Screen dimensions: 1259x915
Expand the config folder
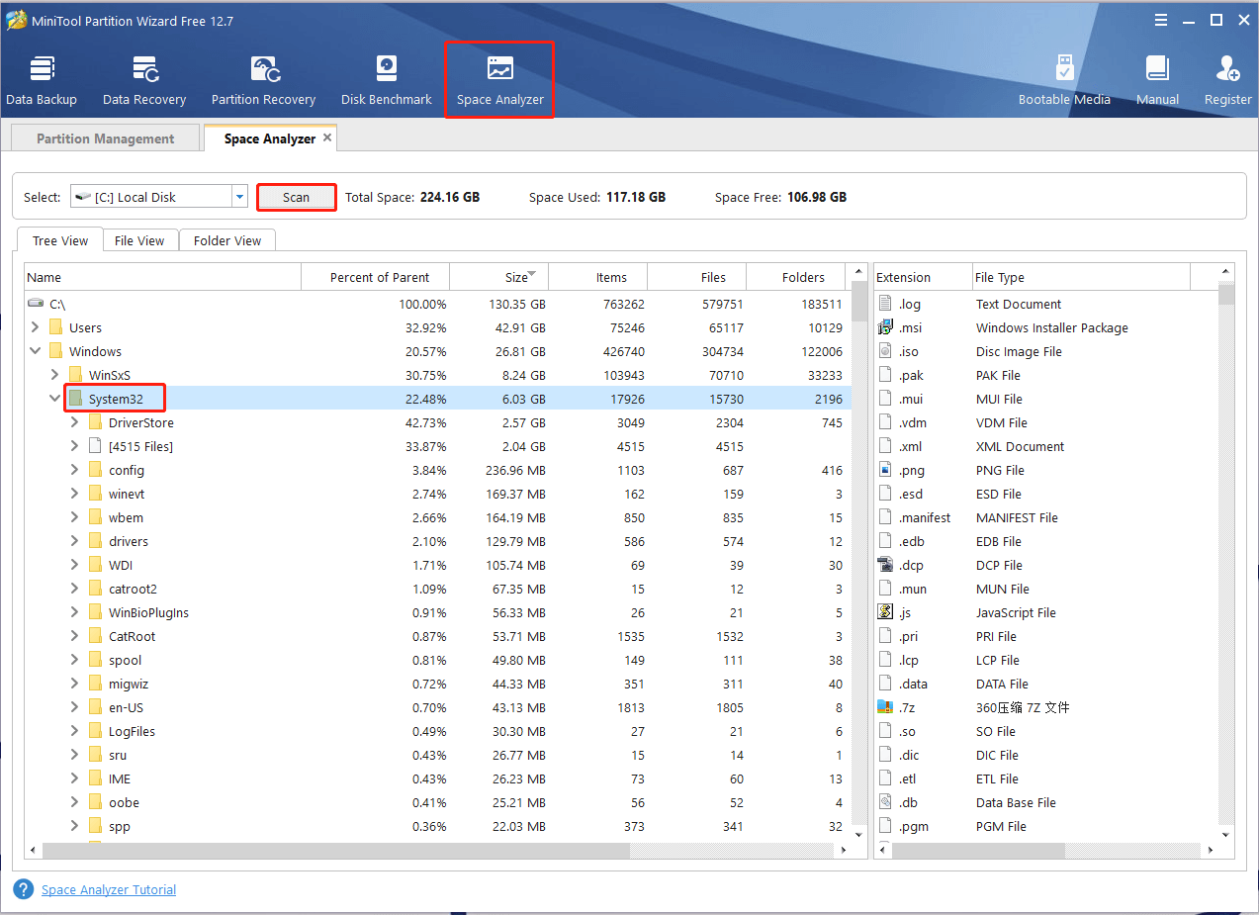pyautogui.click(x=75, y=470)
